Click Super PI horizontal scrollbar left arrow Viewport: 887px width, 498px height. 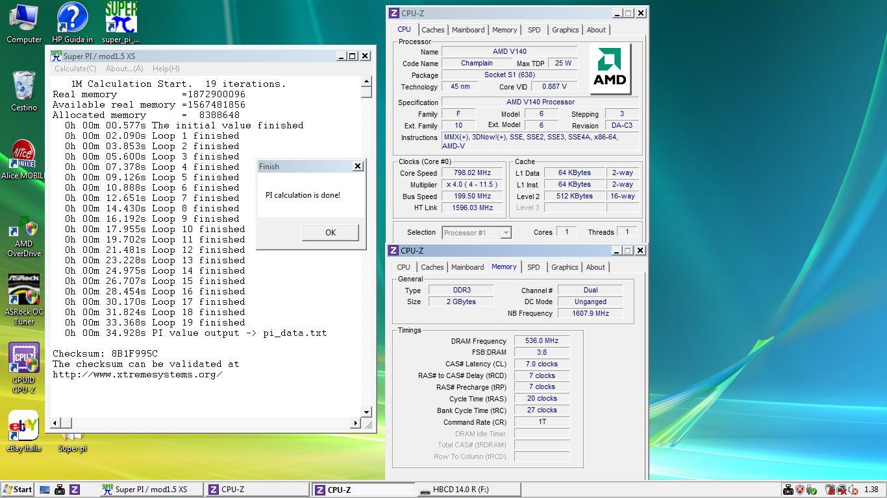point(56,423)
